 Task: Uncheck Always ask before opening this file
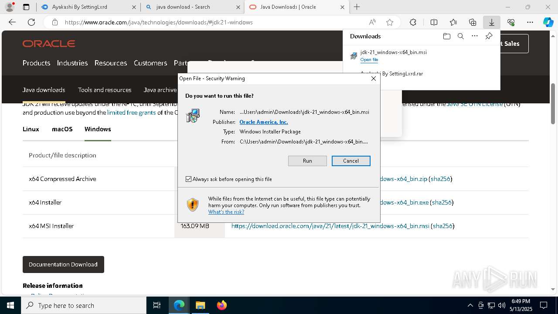pyautogui.click(x=188, y=179)
